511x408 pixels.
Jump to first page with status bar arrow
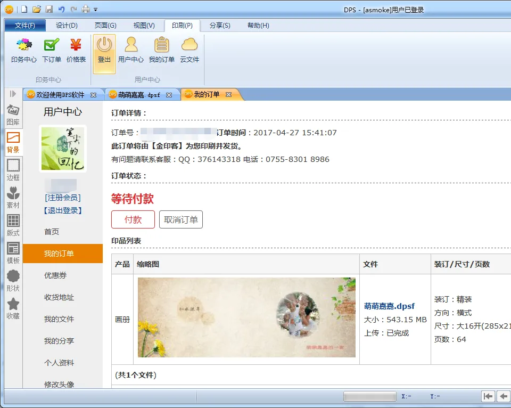(488, 396)
